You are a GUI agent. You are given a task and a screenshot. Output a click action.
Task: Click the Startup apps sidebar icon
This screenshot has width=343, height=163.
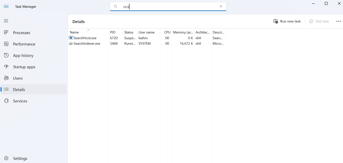point(6,67)
